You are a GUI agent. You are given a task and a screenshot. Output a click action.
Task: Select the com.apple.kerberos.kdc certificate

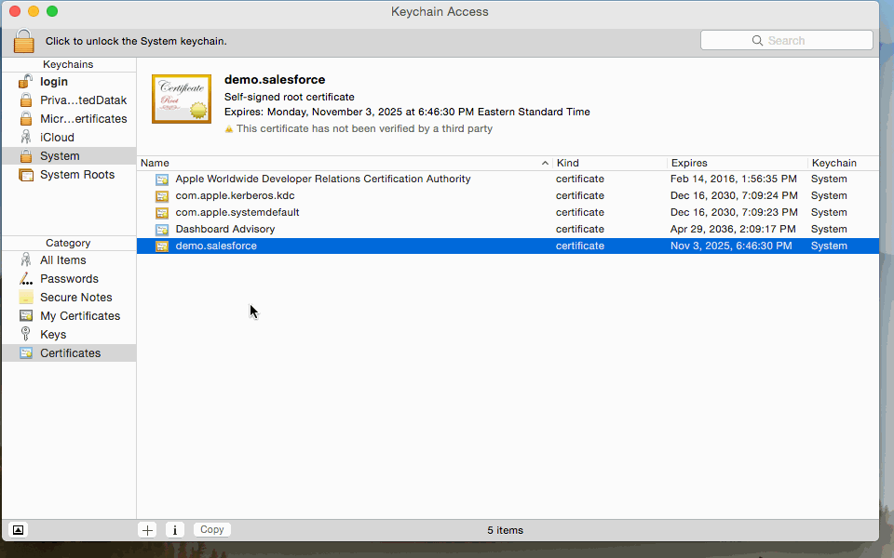[508, 195]
